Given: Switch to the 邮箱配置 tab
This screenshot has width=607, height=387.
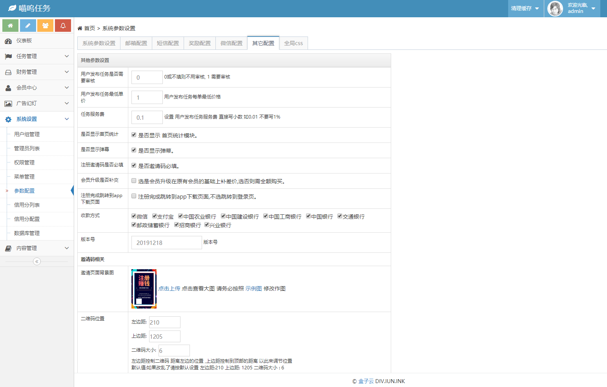Looking at the screenshot, I should coord(136,43).
